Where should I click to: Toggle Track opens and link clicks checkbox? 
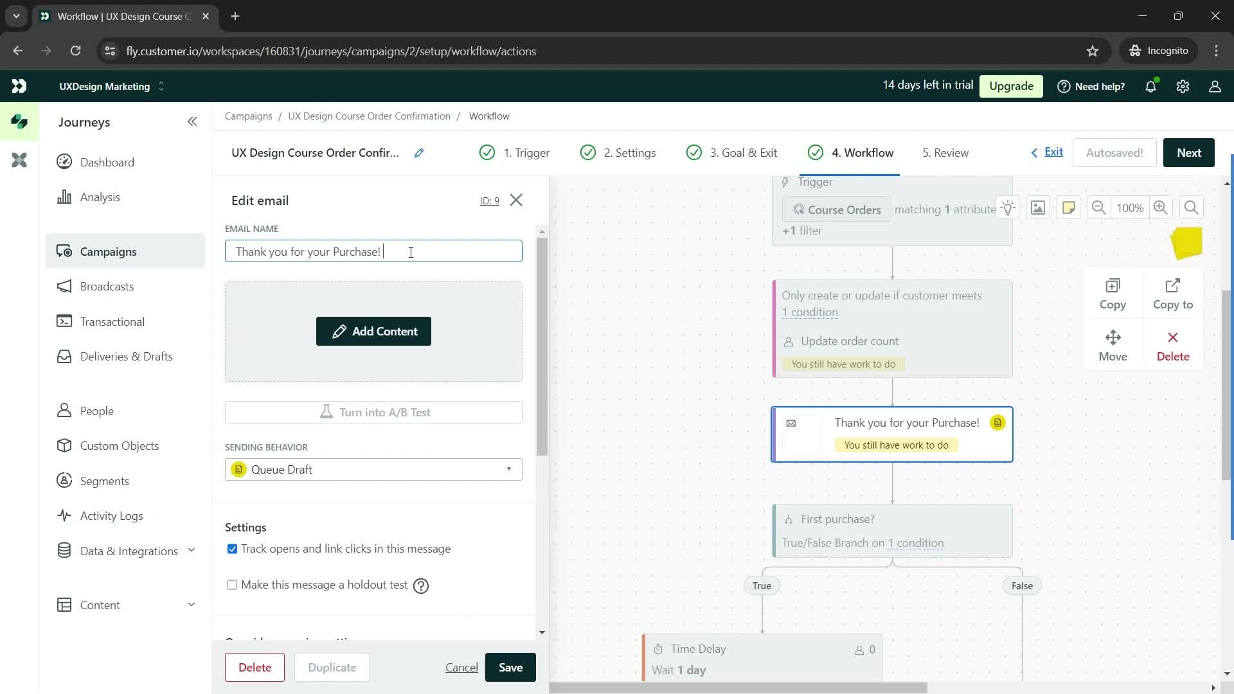pyautogui.click(x=232, y=548)
